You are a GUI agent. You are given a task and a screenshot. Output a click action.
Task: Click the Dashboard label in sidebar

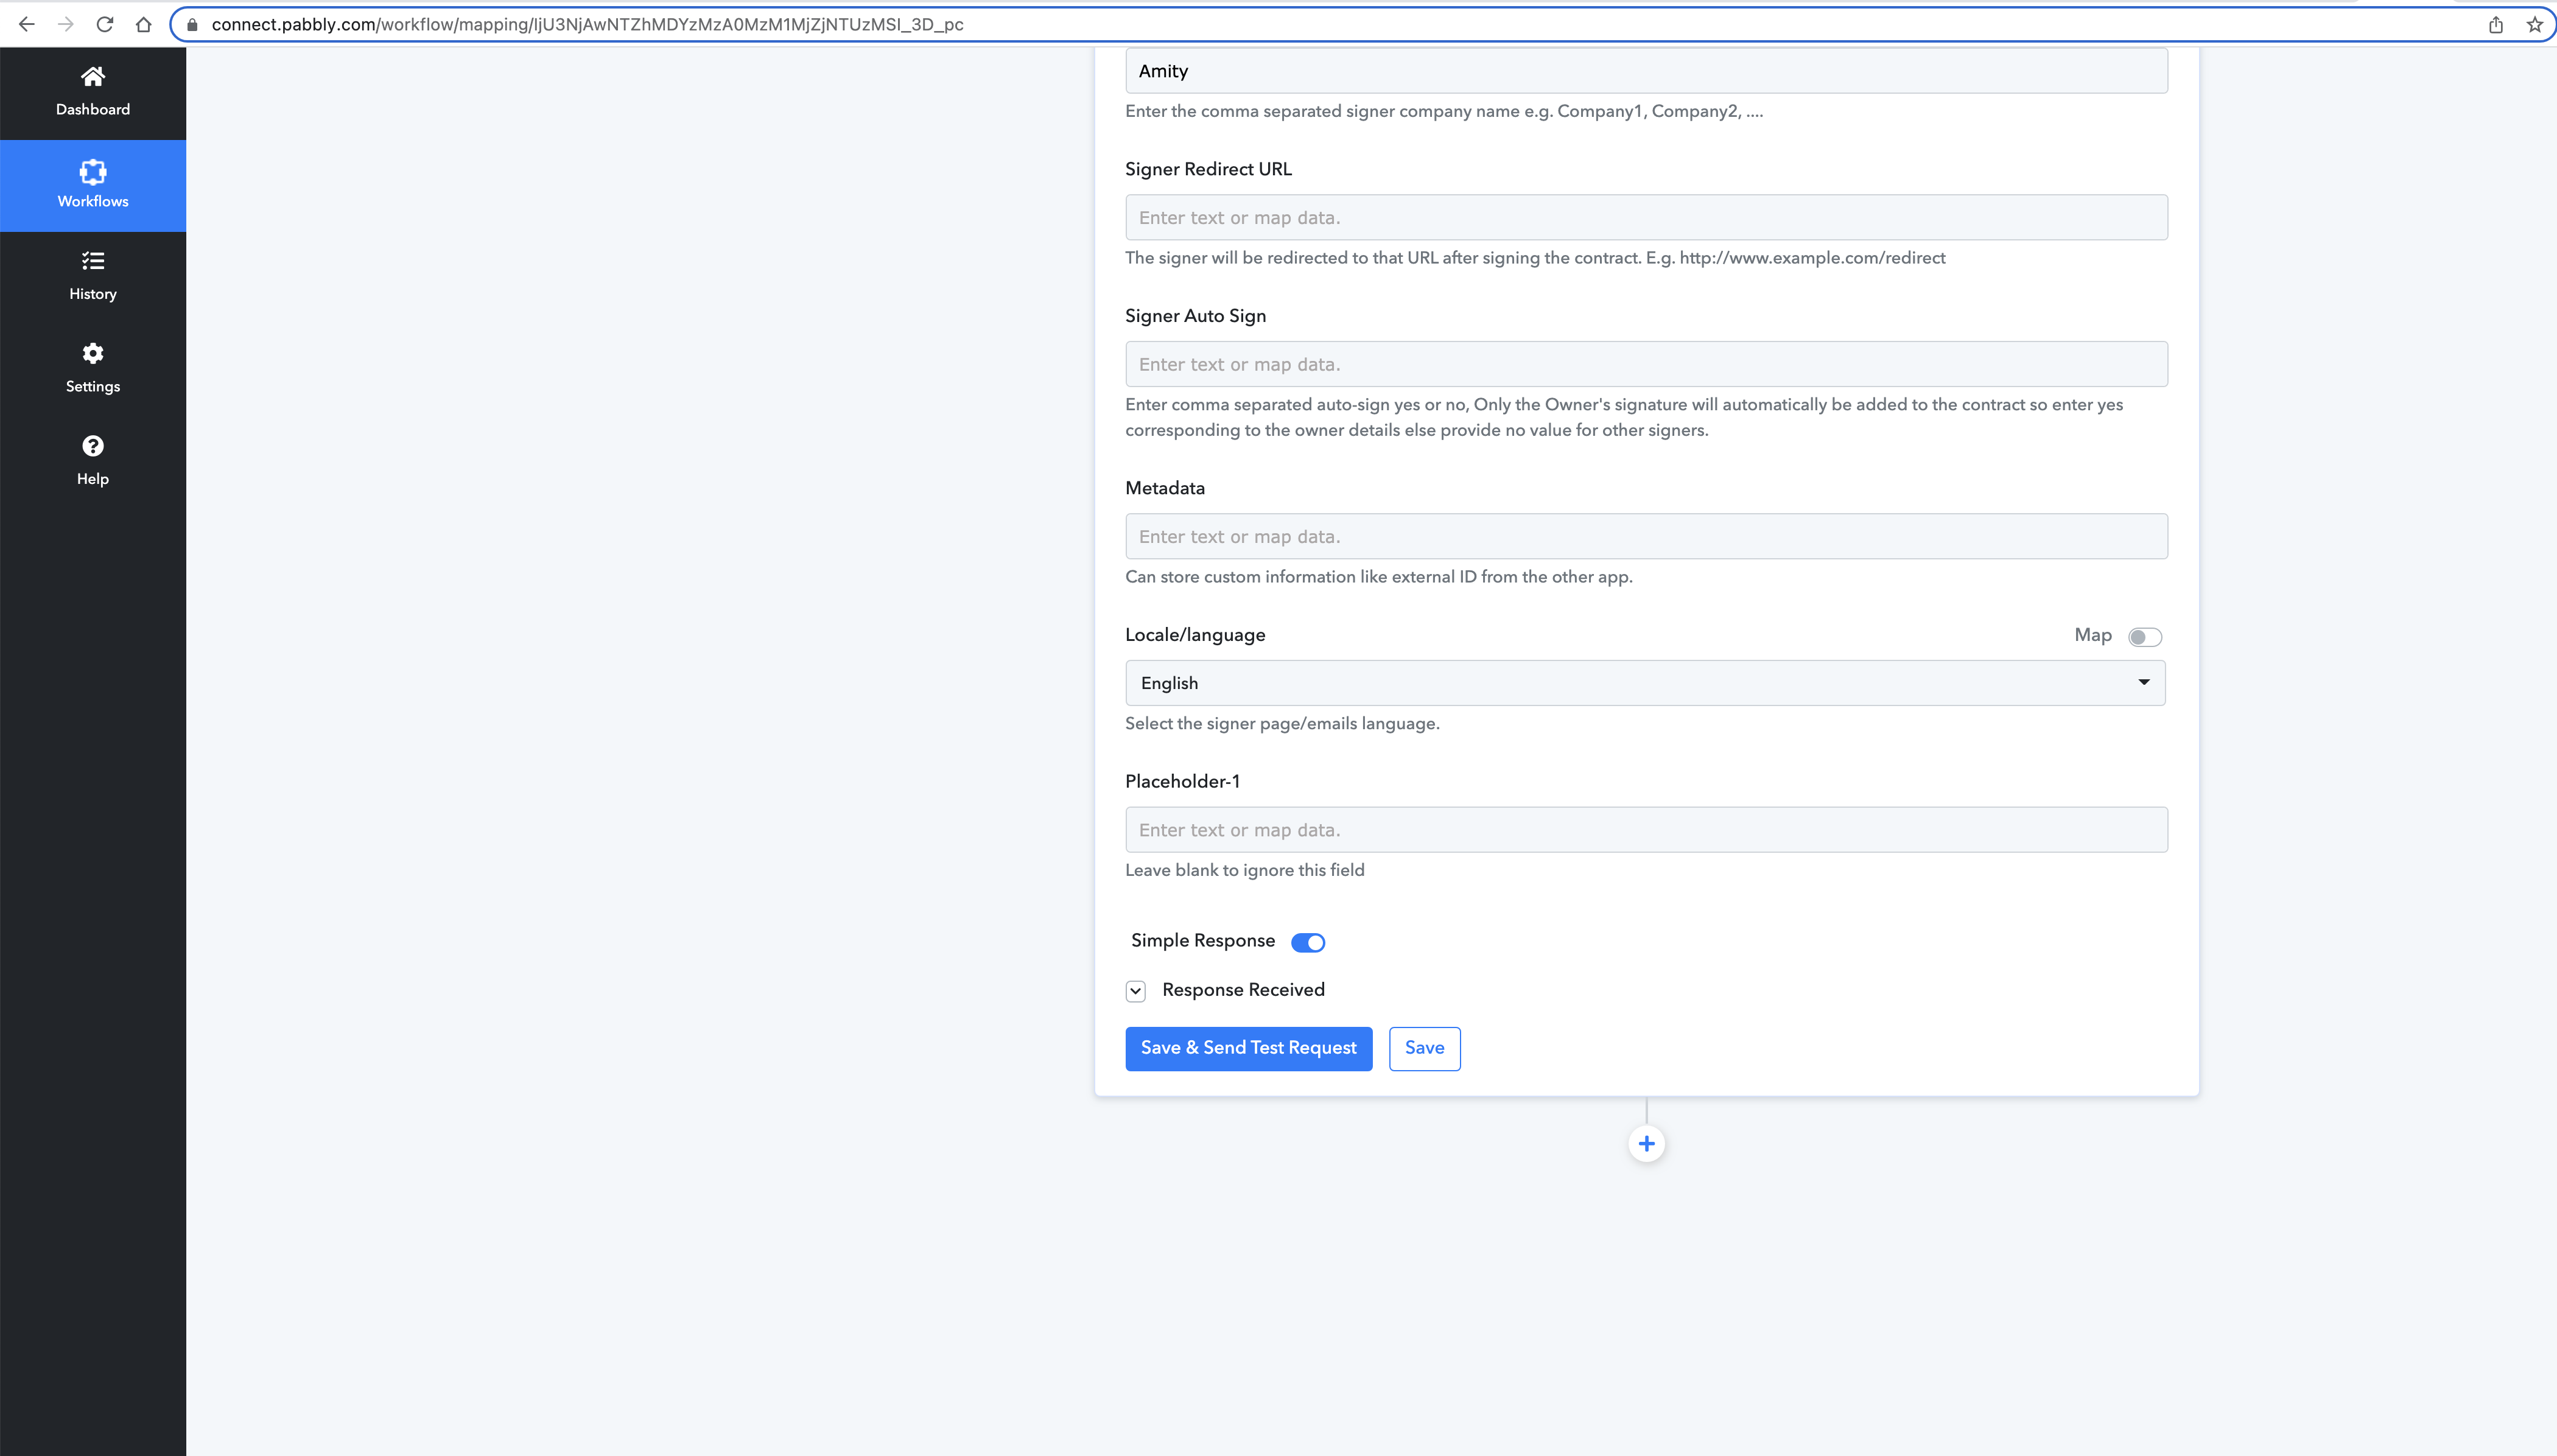tap(92, 109)
